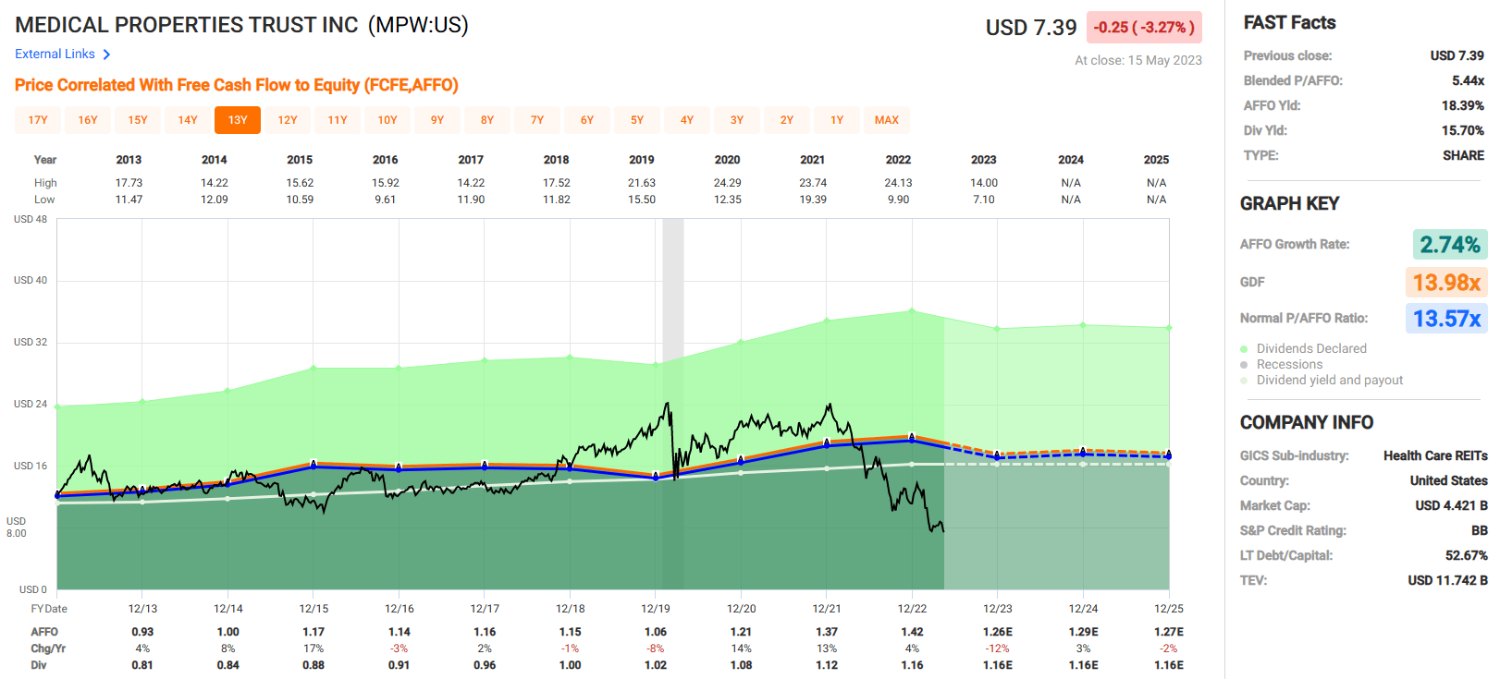Click the 12/23 Chg/Yr value -12%
The width and height of the screenshot is (1500, 679).
(998, 649)
